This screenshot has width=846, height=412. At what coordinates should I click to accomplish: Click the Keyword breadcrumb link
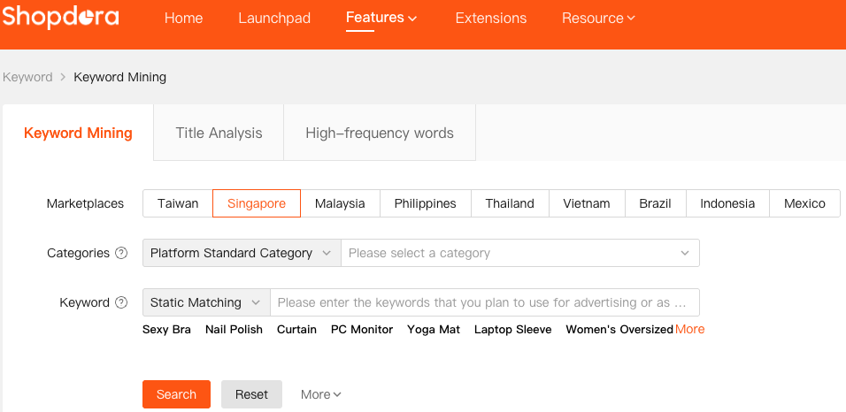[x=27, y=77]
